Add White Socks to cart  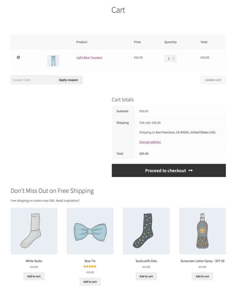[34, 276]
